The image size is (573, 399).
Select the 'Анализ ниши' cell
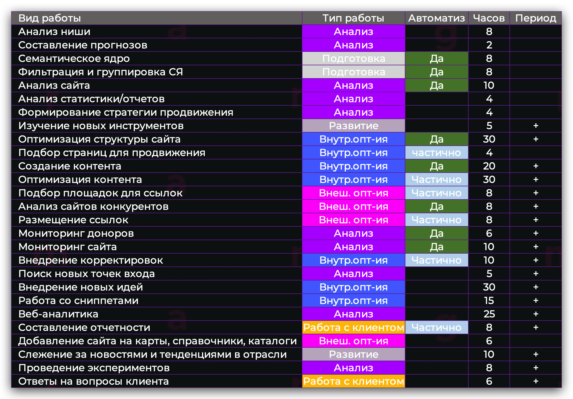pyautogui.click(x=157, y=32)
